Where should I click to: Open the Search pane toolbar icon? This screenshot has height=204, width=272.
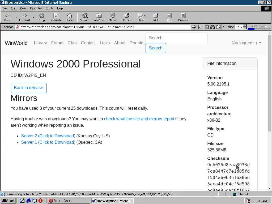click(x=85, y=17)
